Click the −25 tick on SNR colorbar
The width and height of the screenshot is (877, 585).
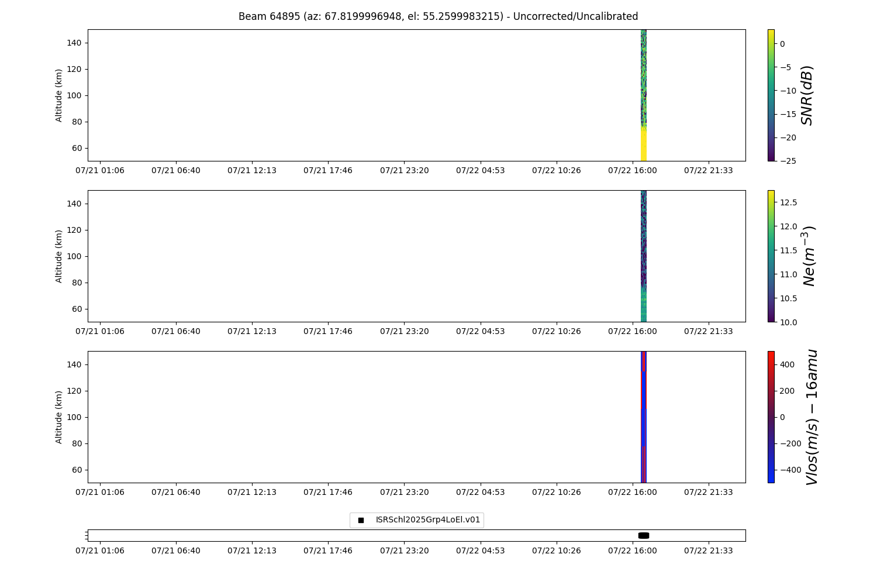click(x=787, y=161)
